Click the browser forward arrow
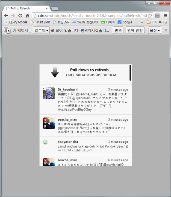 (x=13, y=16)
